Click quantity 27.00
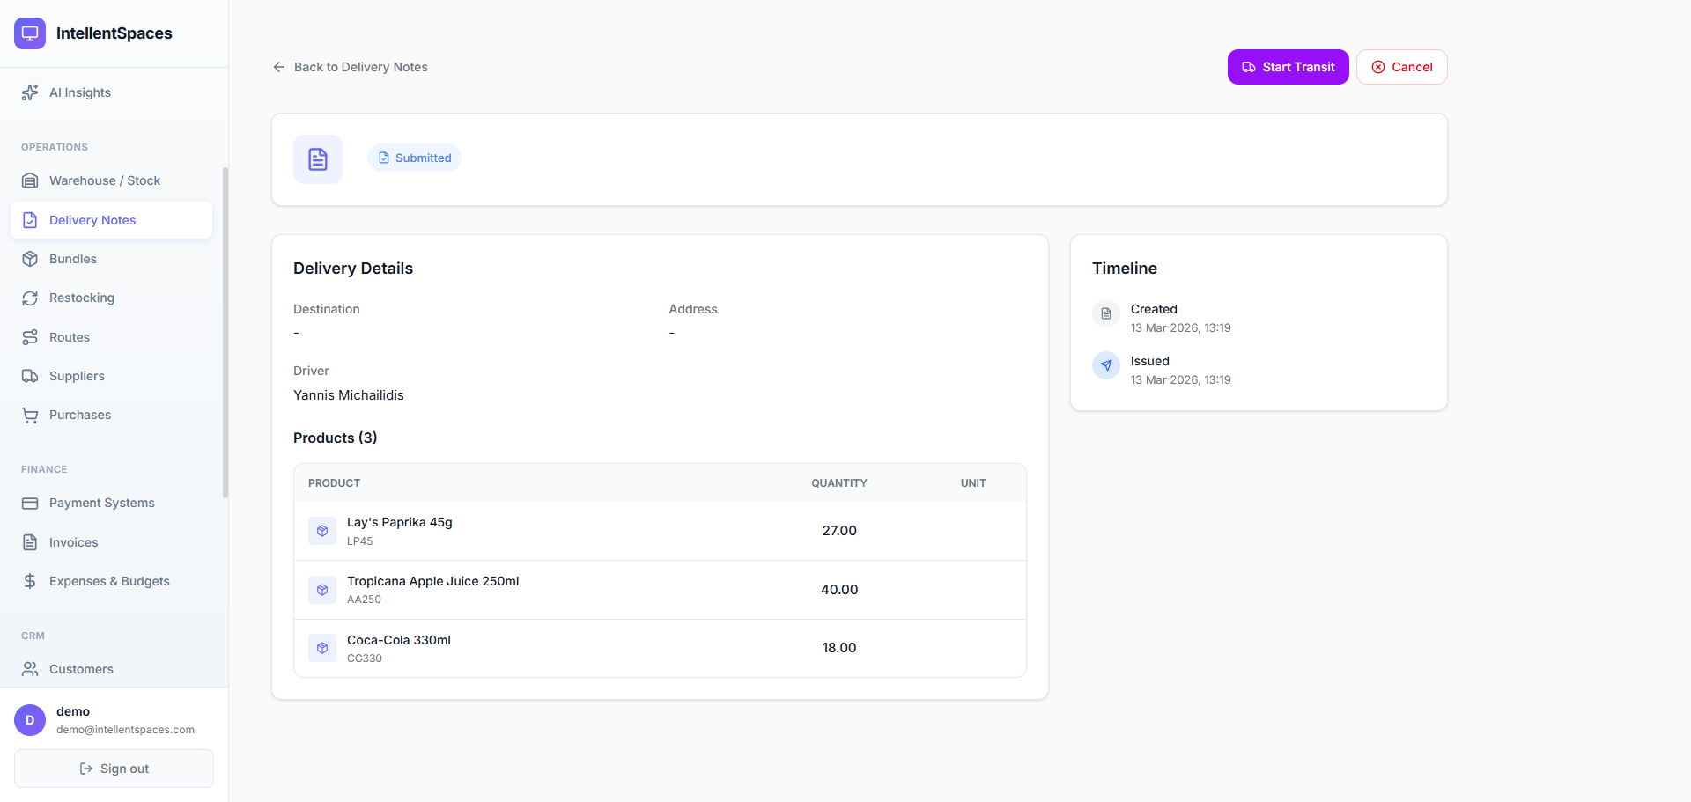 839,531
